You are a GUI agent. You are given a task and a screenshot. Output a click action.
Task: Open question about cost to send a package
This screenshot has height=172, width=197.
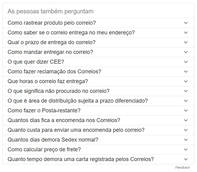click(x=76, y=130)
